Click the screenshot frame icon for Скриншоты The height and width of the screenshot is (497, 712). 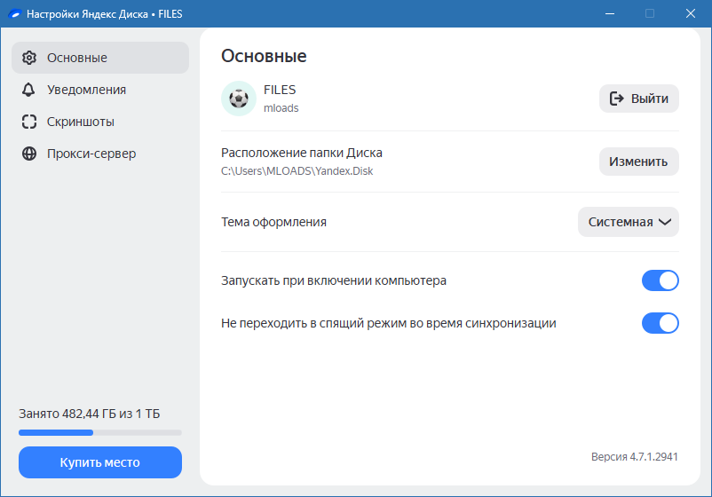click(29, 122)
